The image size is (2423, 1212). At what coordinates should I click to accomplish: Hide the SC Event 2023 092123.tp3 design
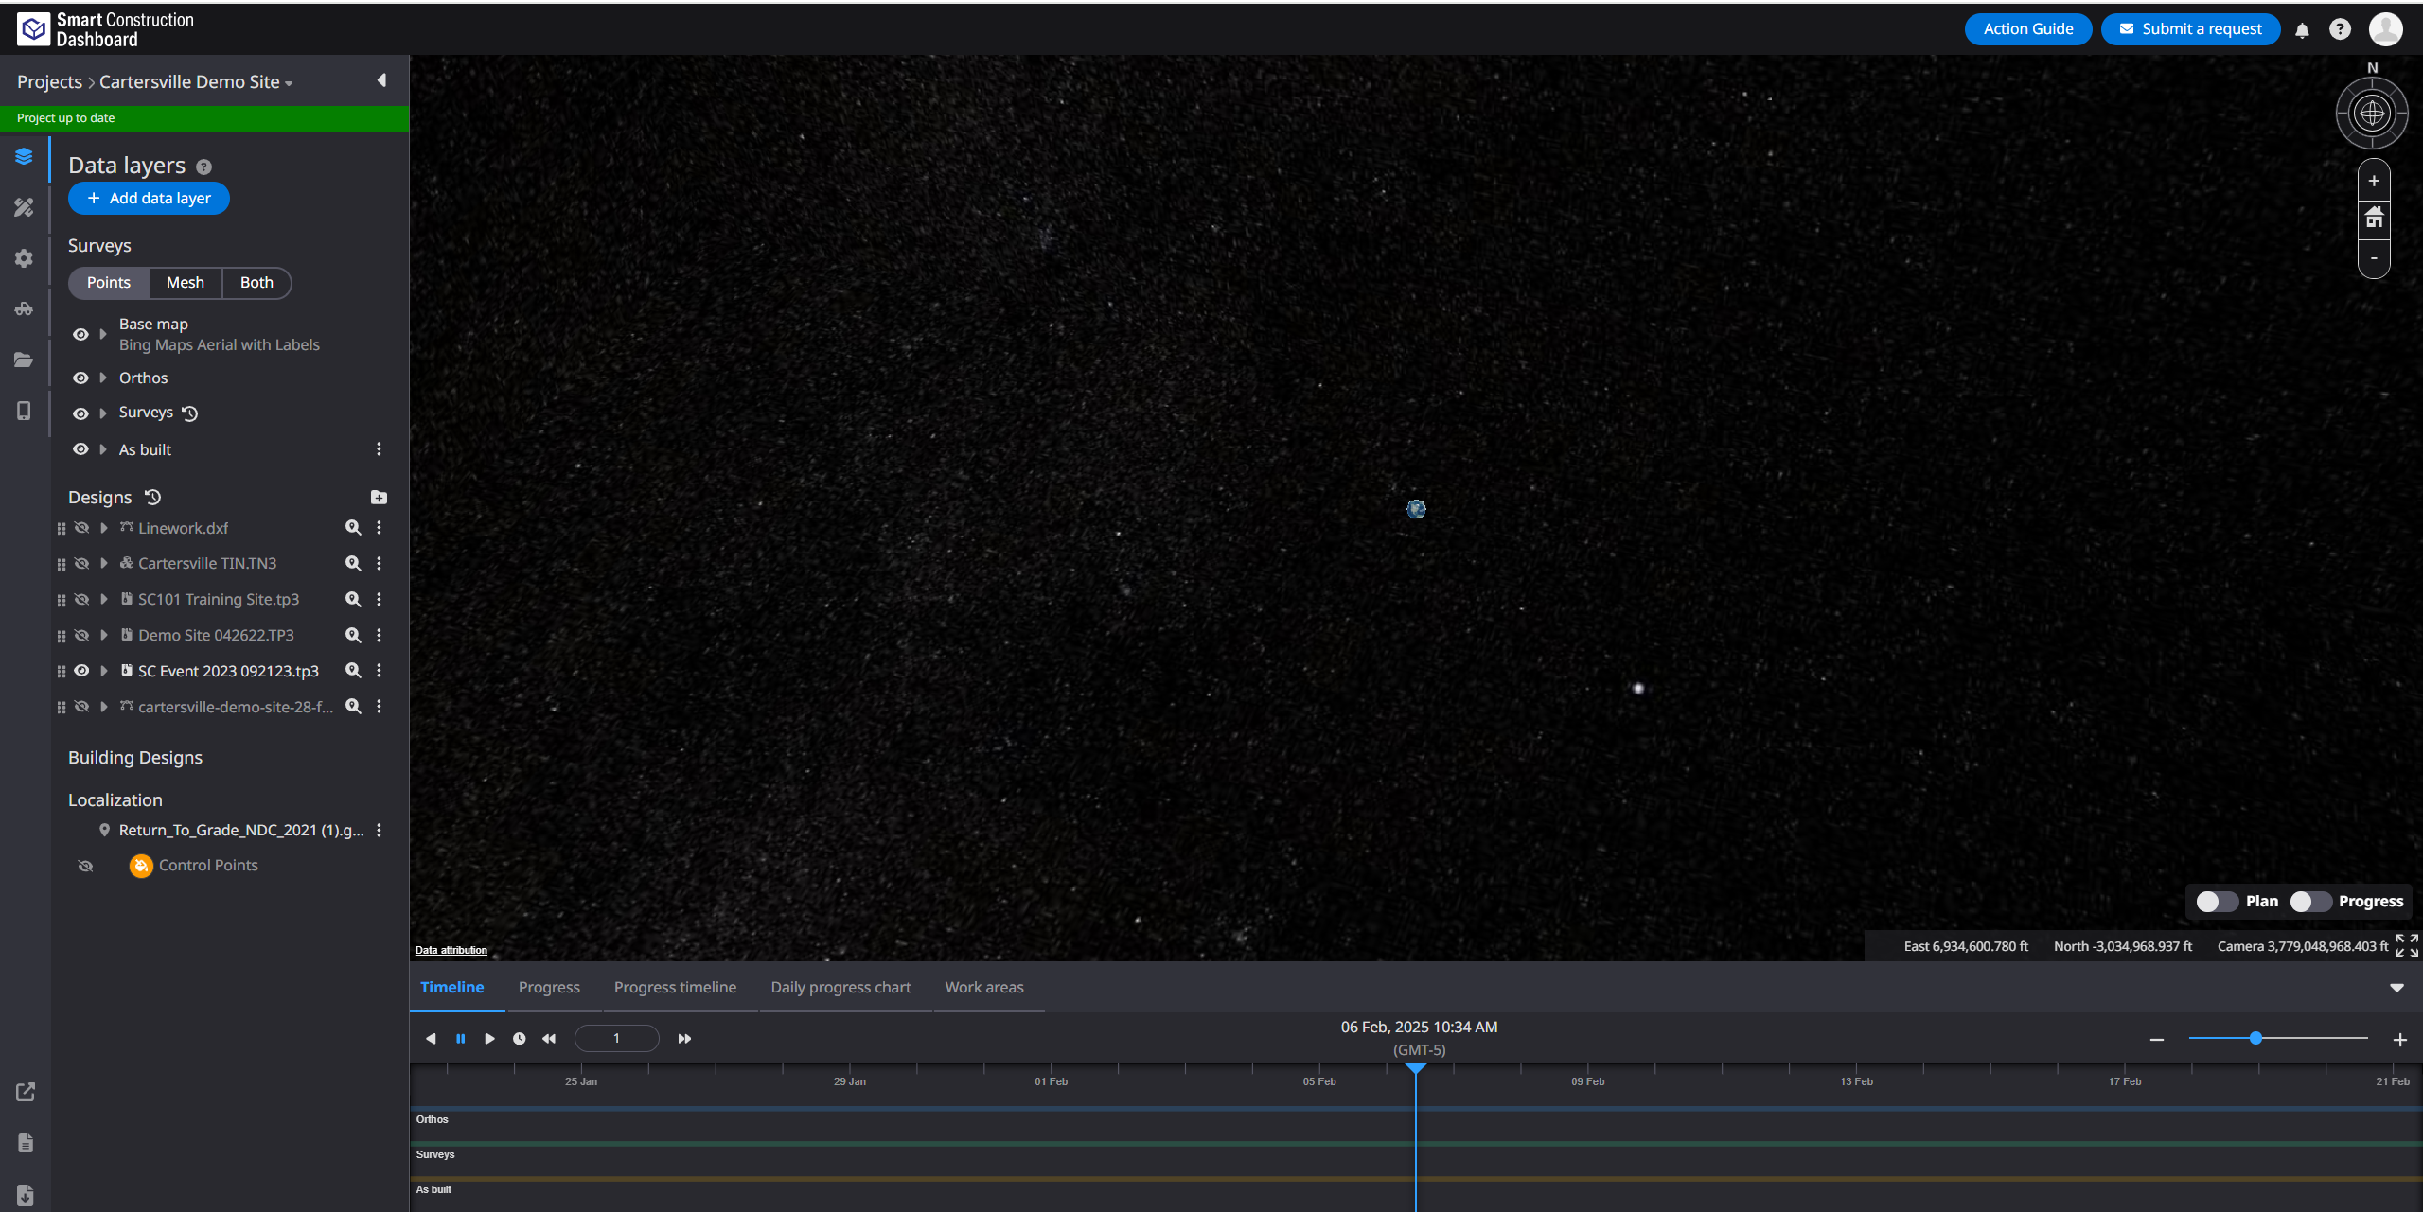82,671
